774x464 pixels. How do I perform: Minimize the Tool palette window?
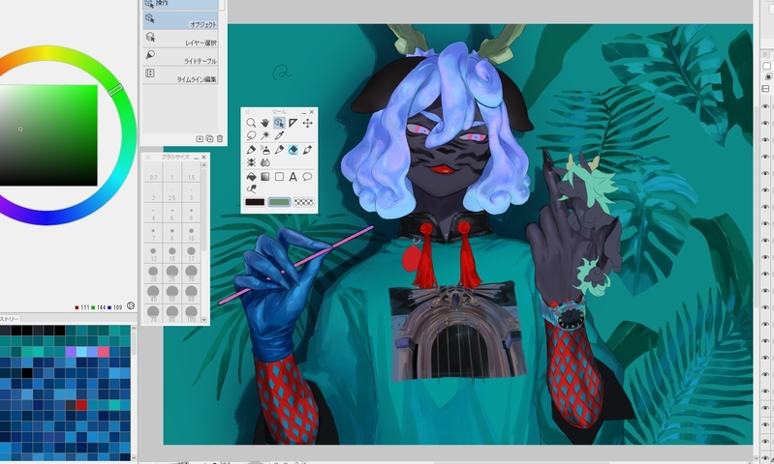pos(303,112)
